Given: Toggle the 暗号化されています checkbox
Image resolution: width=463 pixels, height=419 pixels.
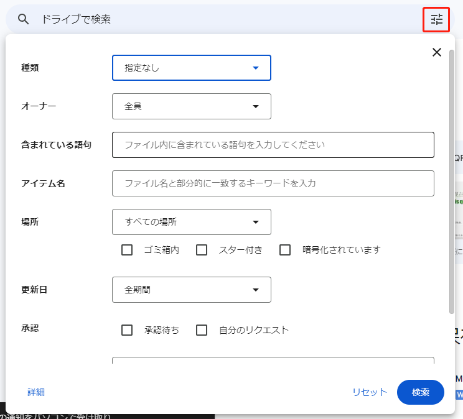Looking at the screenshot, I should [285, 250].
